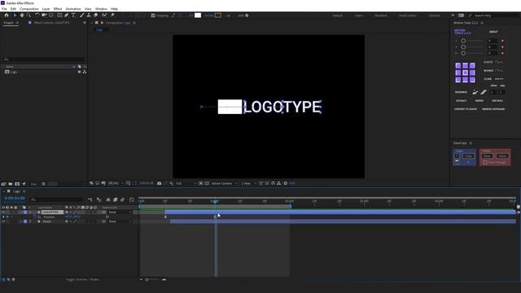
Task: Toggle the second red keyframe dot in Motion Tools
Action: pos(502,47)
